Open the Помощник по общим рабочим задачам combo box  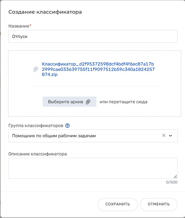click(x=93, y=136)
